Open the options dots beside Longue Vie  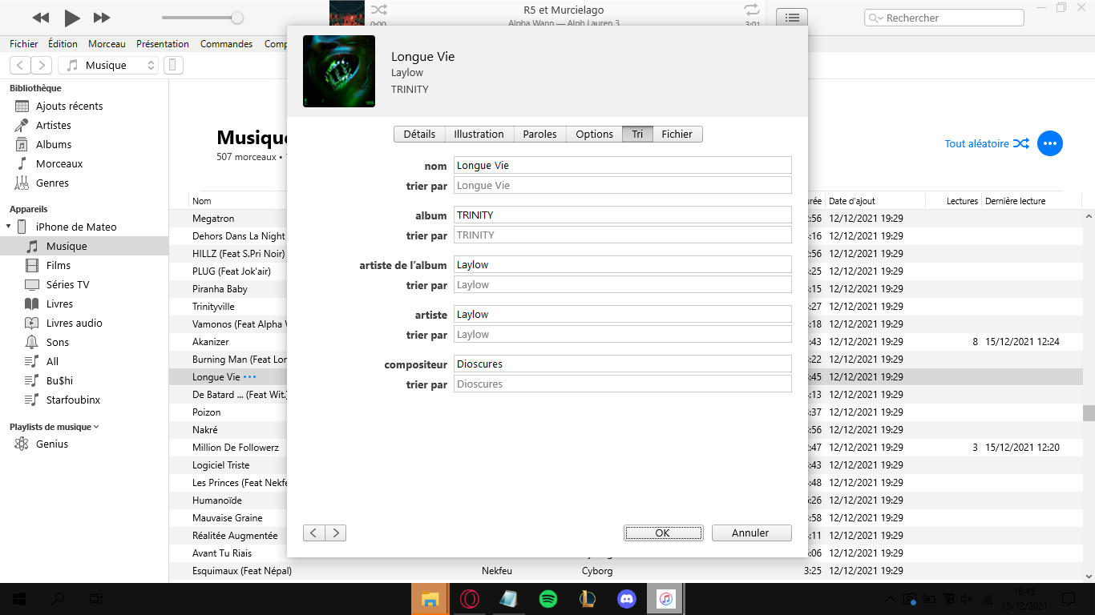250,376
